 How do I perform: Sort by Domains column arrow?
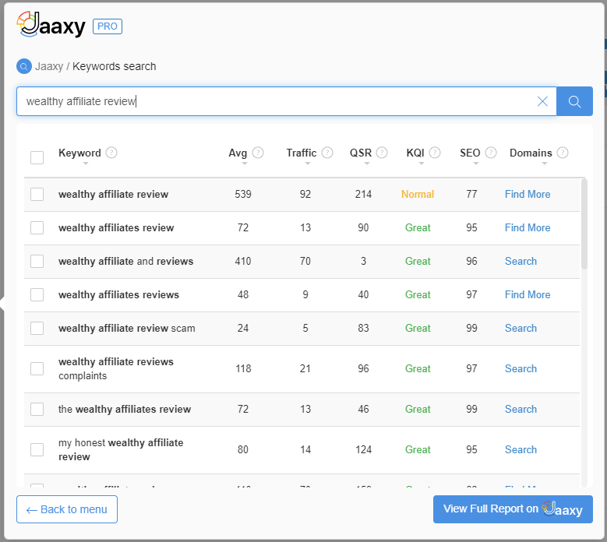tap(545, 164)
